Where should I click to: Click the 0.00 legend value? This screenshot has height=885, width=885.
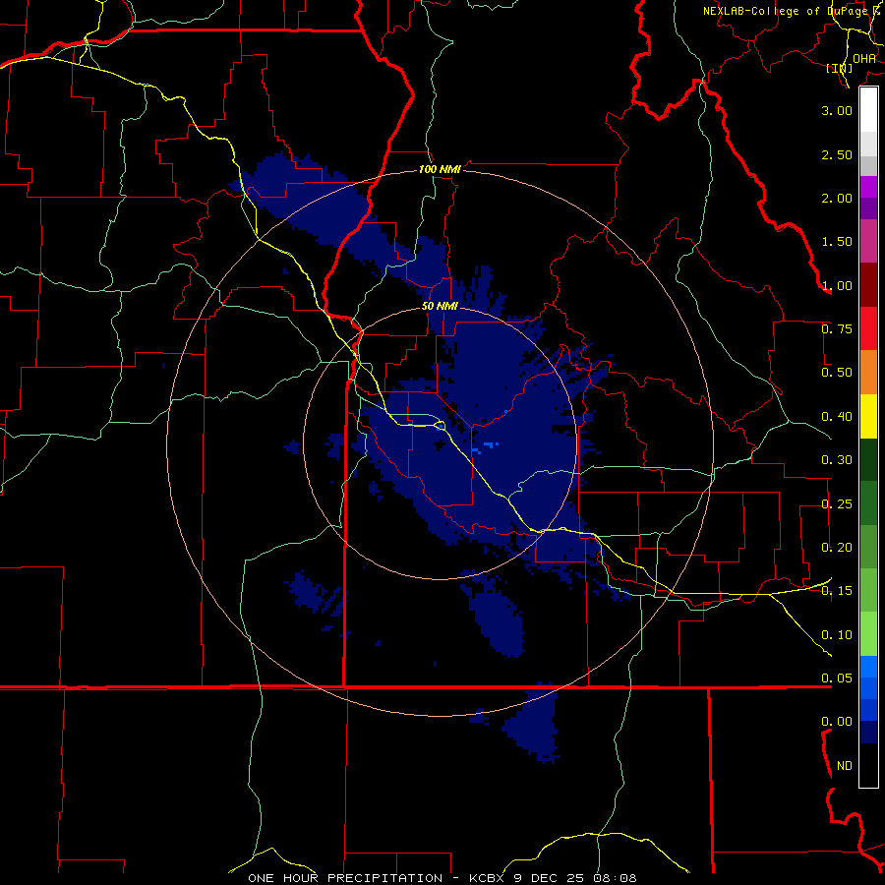pos(837,722)
